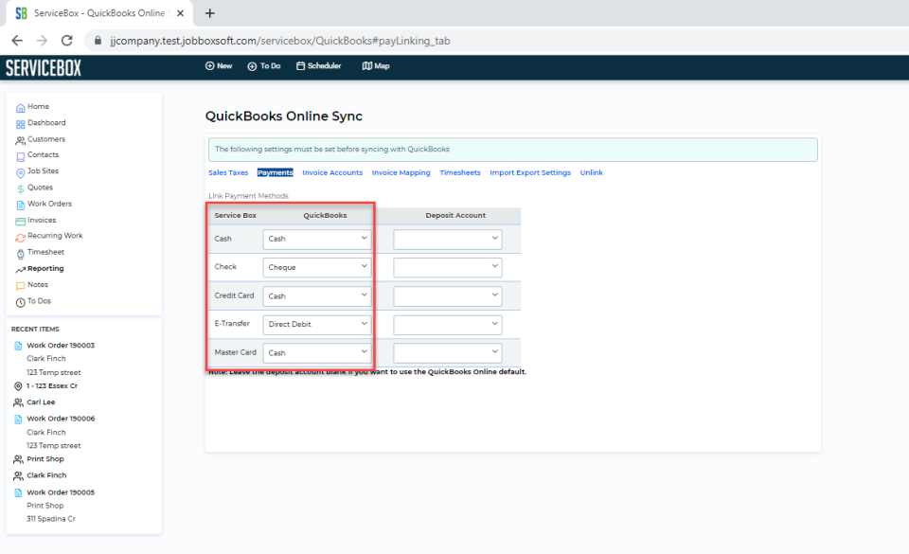Open a new browser tab
Viewport: 909px width, 554px height.
click(210, 12)
